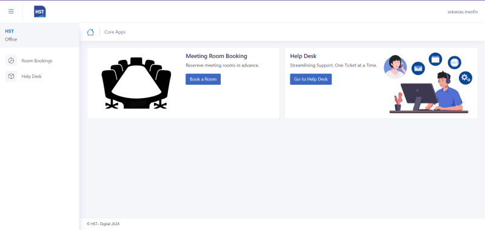Click the "© HST- Digital 2024" footer text
The height and width of the screenshot is (230, 485).
coord(103,224)
